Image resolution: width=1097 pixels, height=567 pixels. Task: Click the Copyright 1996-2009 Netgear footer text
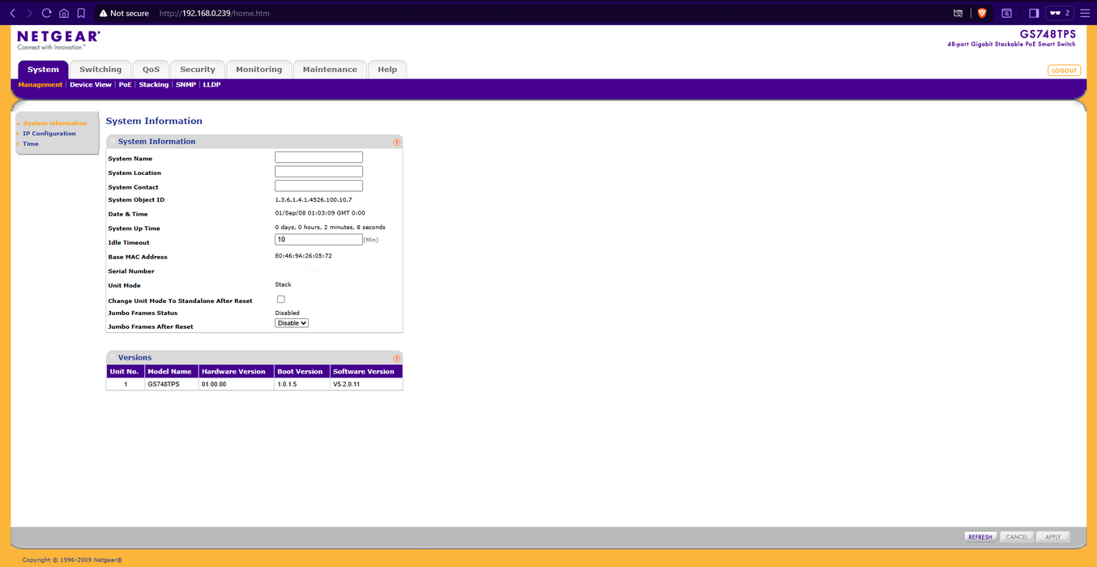point(72,560)
